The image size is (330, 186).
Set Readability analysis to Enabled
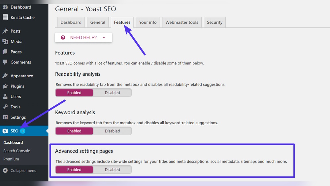coord(74,93)
